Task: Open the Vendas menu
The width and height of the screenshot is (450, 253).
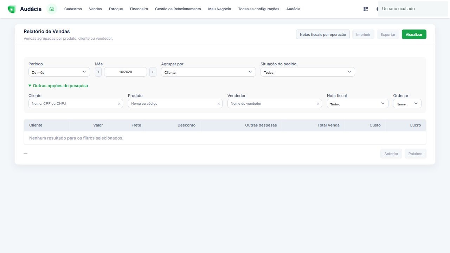Action: [x=95, y=9]
